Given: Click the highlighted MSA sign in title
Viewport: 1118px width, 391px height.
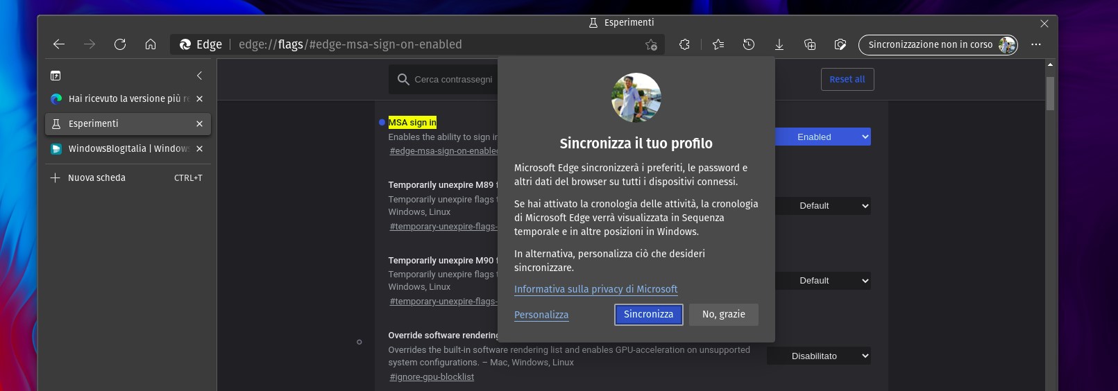Looking at the screenshot, I should (x=412, y=122).
